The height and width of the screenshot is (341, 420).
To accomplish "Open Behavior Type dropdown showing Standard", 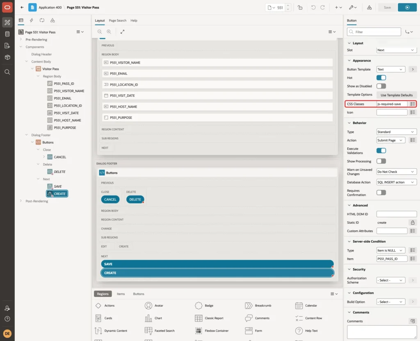I will [x=397, y=132].
